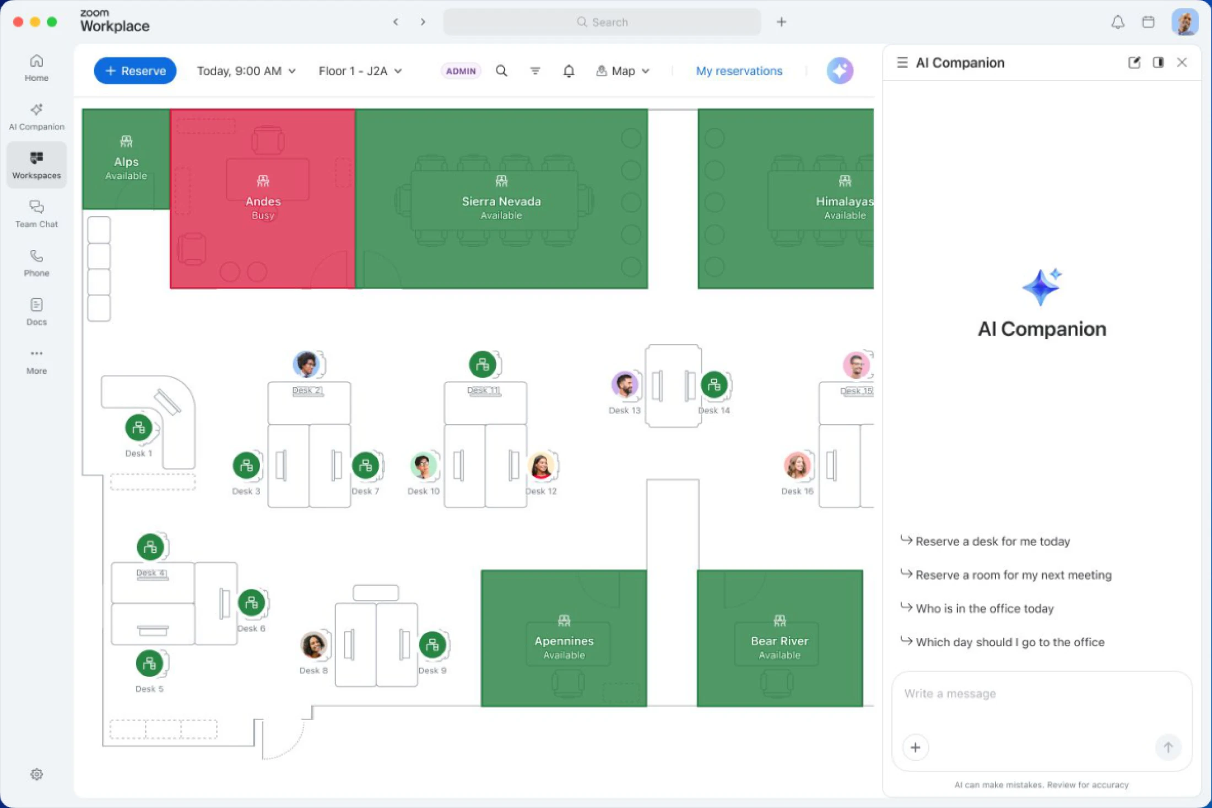Click the More sidebar option
The width and height of the screenshot is (1212, 808).
point(36,361)
